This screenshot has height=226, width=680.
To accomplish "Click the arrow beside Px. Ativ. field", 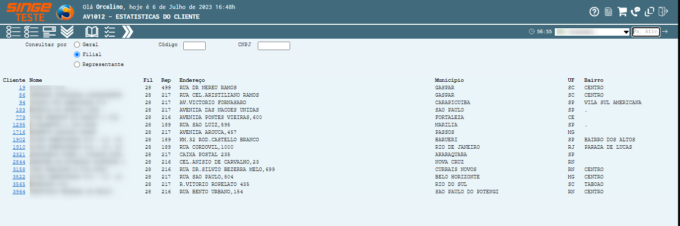I will pyautogui.click(x=665, y=32).
